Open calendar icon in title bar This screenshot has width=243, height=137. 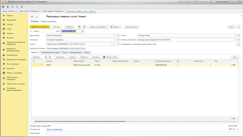[198, 1]
